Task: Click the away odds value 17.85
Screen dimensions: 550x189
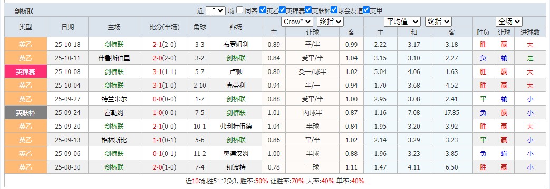Action: pyautogui.click(x=451, y=112)
